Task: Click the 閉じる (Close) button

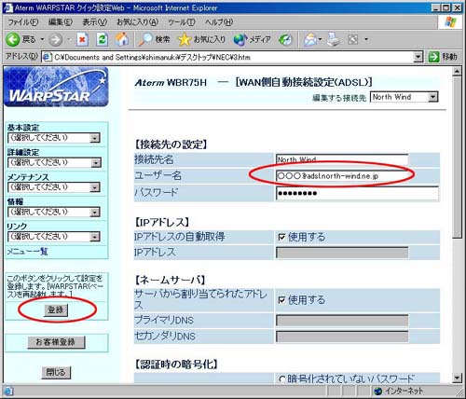Action: point(56,372)
